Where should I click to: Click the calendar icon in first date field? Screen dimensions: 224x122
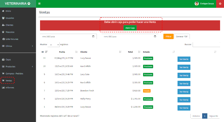pyautogui.click(x=93, y=36)
